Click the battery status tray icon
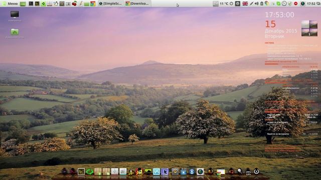This screenshot has width=321, height=180. click(x=262, y=3)
